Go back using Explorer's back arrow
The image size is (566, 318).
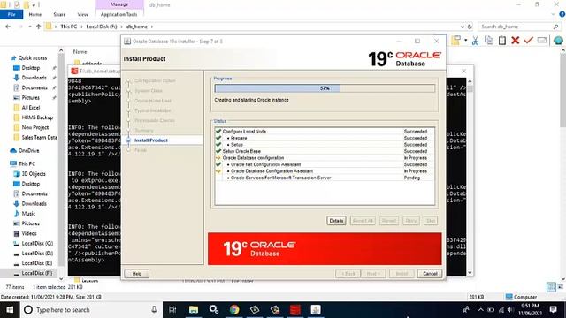pyautogui.click(x=8, y=26)
